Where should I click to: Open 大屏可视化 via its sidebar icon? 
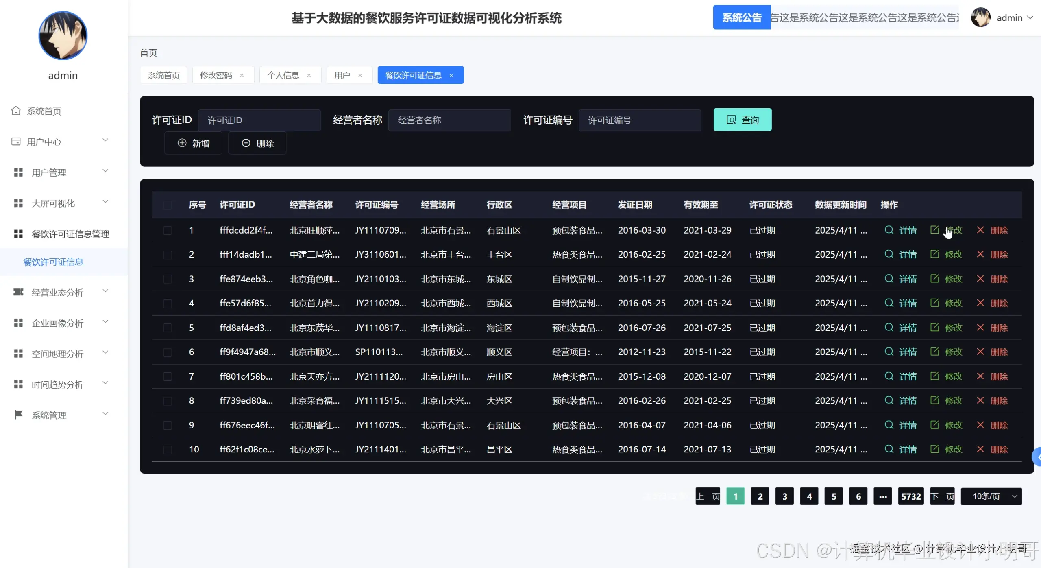point(18,203)
